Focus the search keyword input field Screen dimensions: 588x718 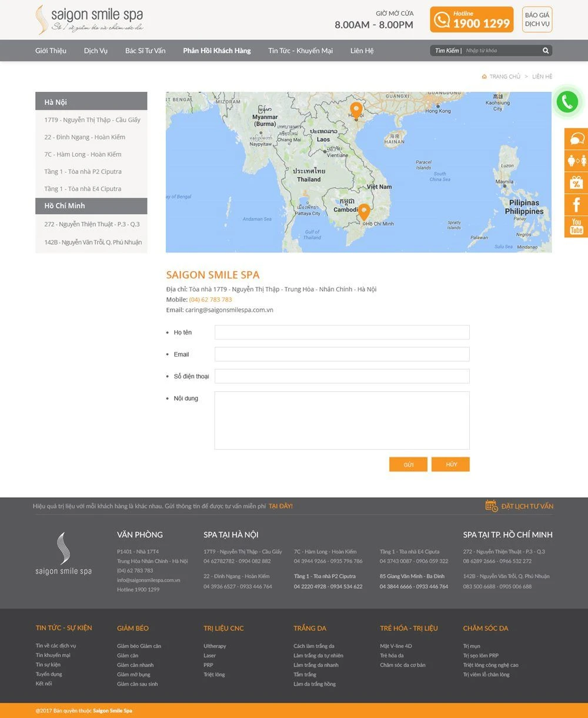tap(502, 51)
